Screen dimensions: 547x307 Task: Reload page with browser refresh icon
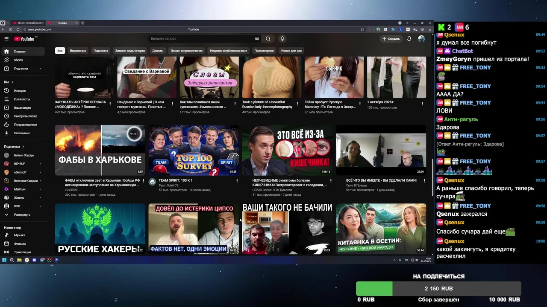tap(18, 29)
